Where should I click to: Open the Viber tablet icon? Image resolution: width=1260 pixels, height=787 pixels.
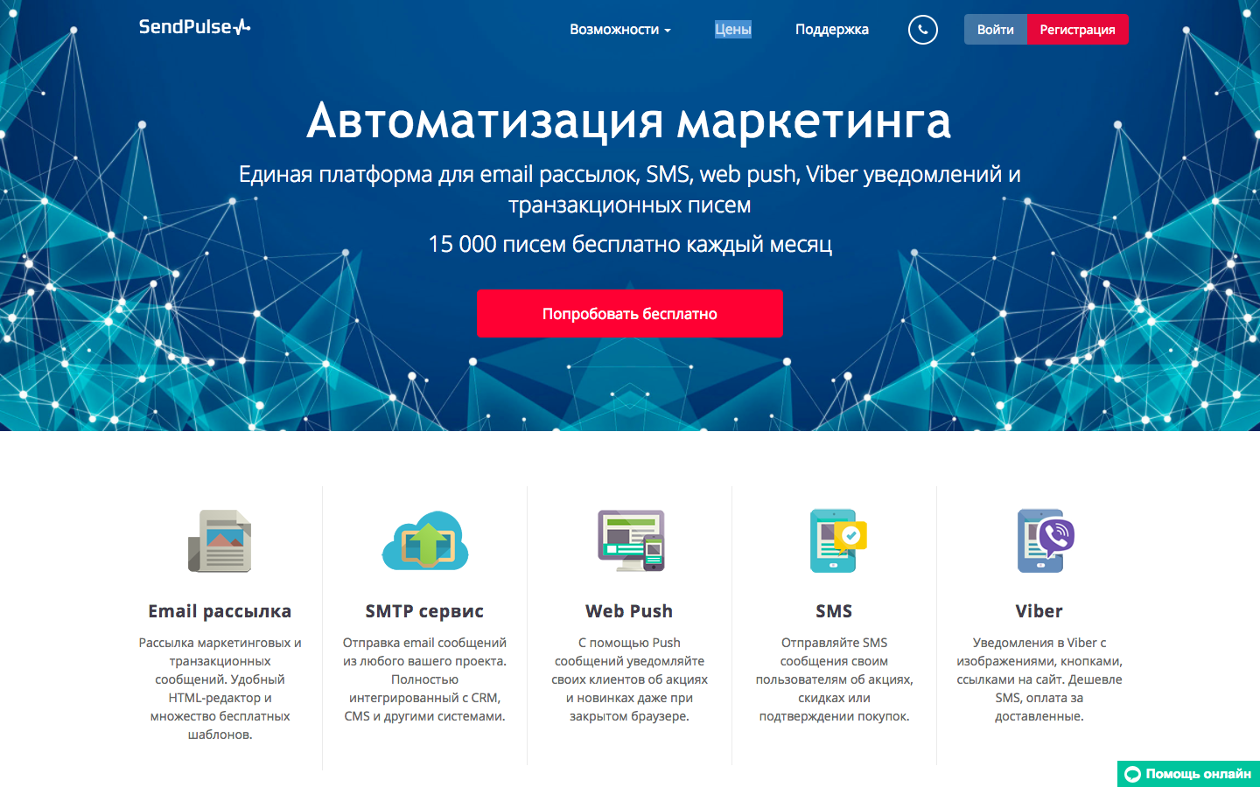1045,541
